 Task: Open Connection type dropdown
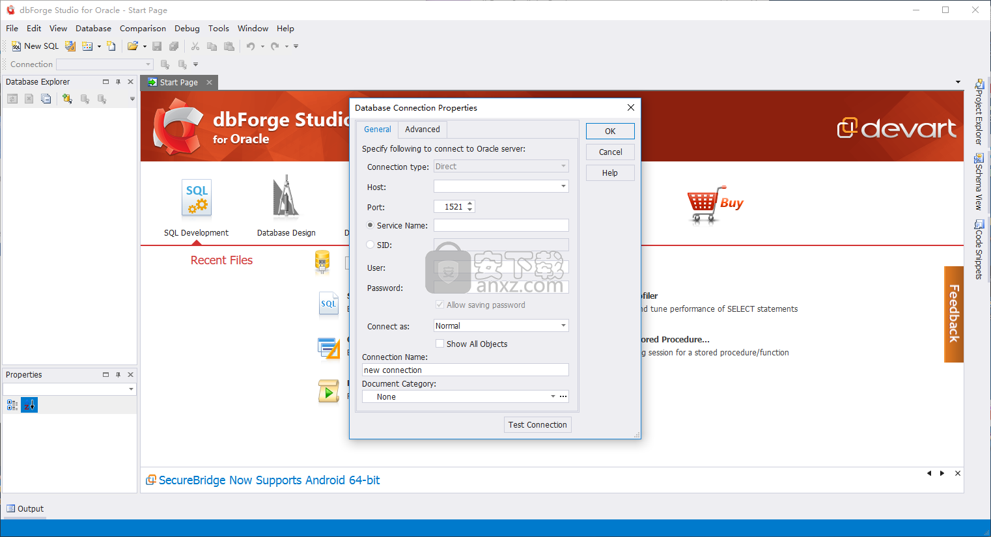point(501,167)
